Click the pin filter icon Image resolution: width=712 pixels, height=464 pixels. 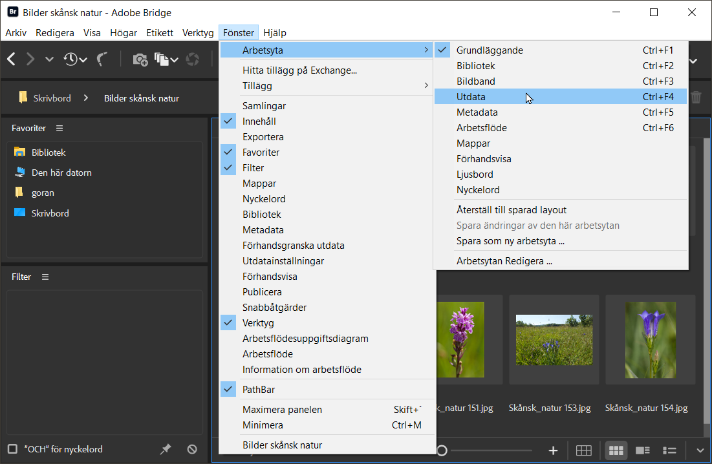[x=166, y=449]
